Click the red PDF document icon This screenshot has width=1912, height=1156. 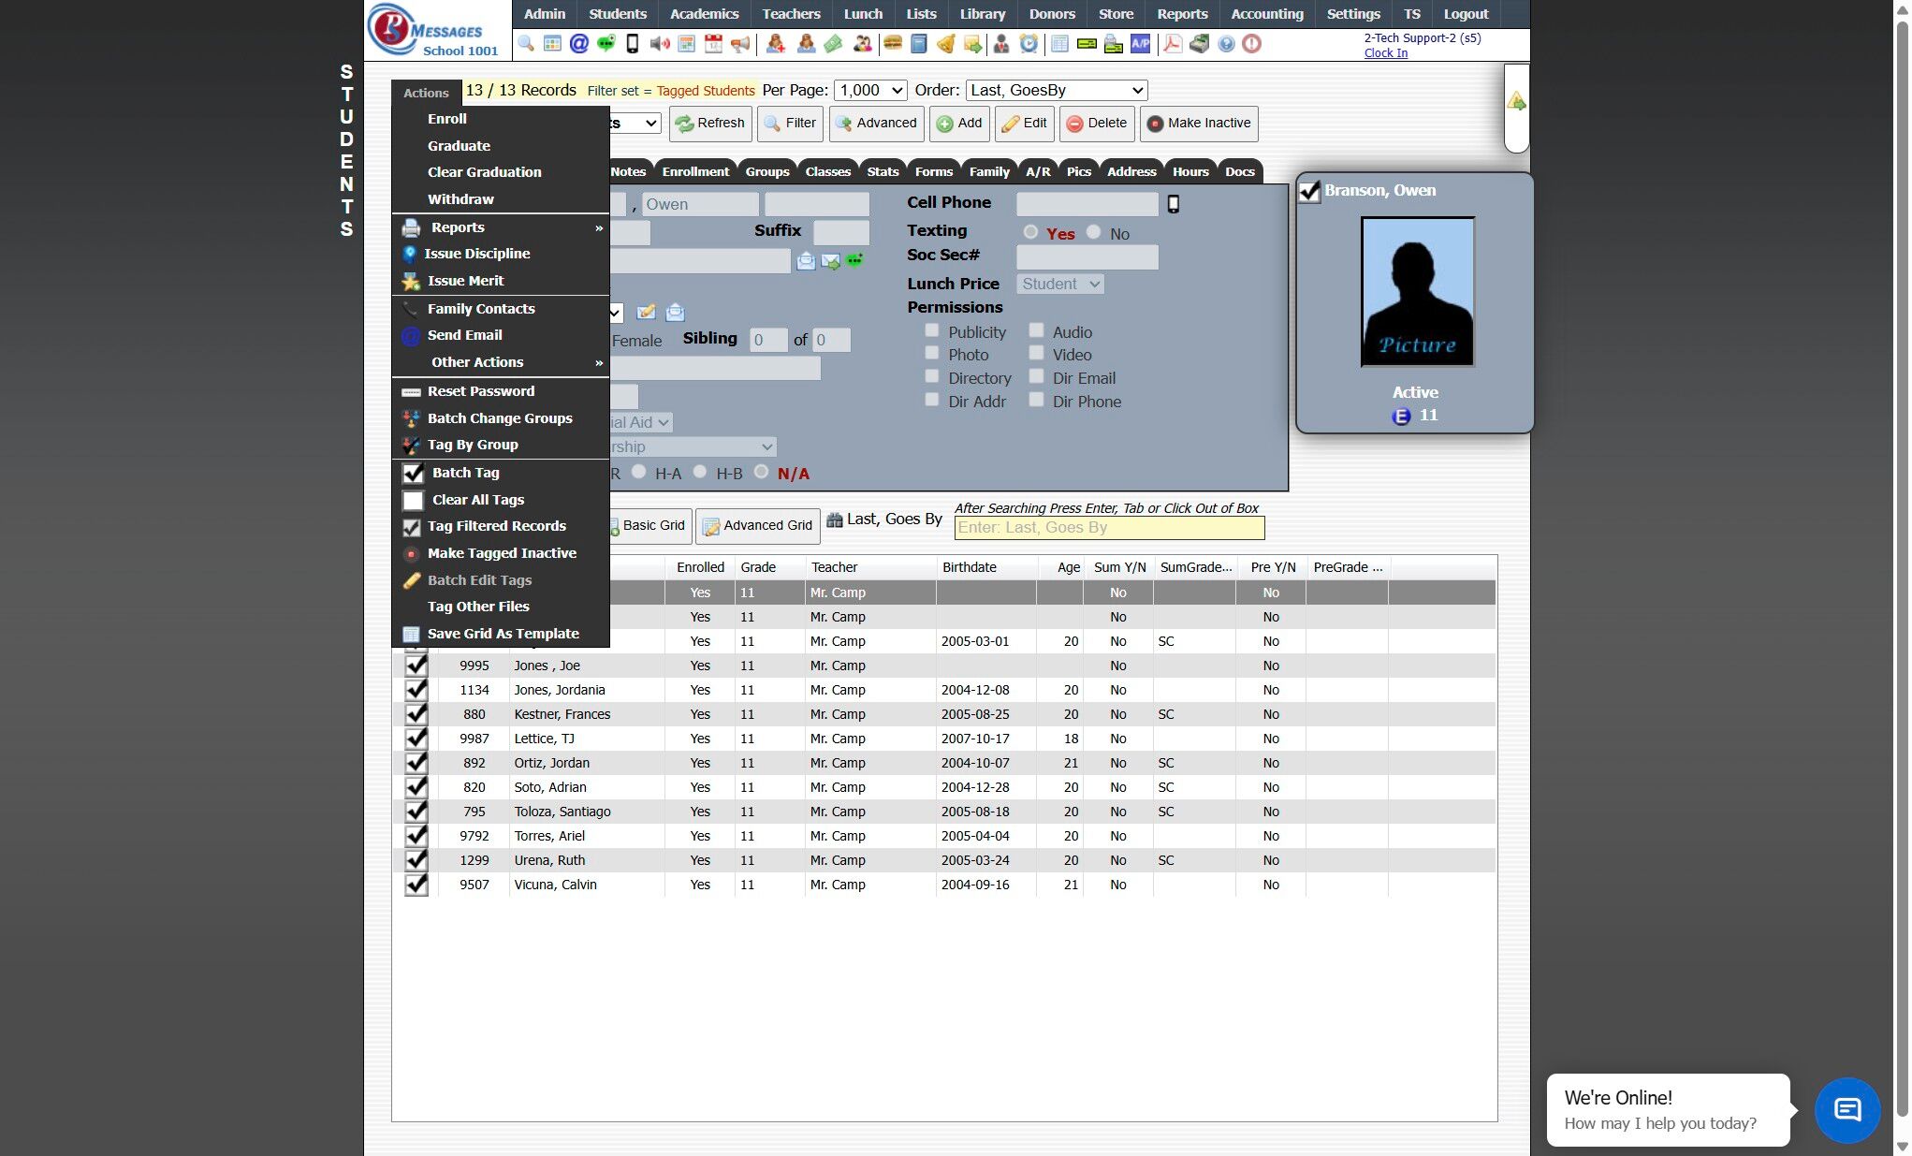[1172, 44]
